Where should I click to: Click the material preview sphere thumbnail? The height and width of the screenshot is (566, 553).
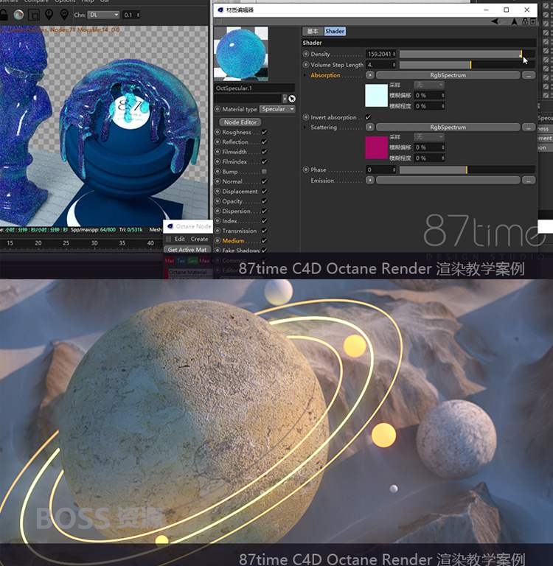241,53
